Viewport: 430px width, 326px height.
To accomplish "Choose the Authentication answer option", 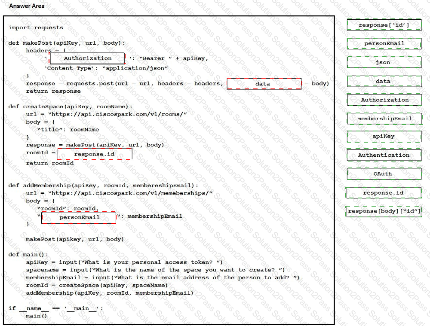I will tap(384, 155).
